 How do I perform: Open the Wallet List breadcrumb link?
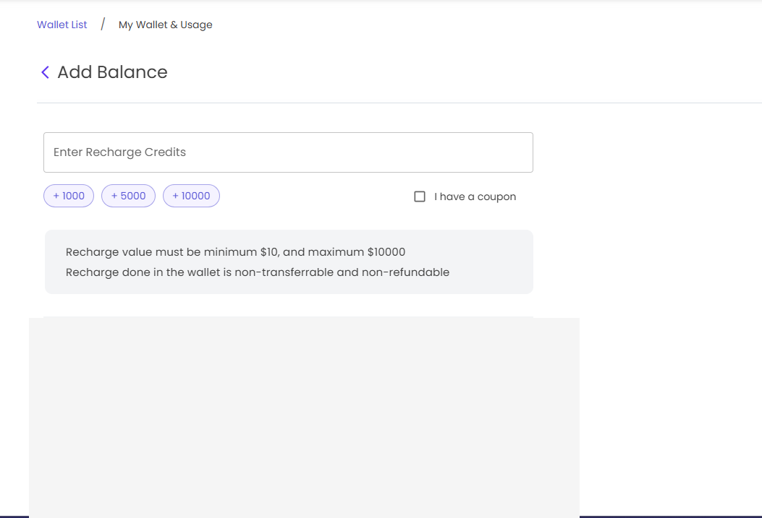(x=62, y=25)
